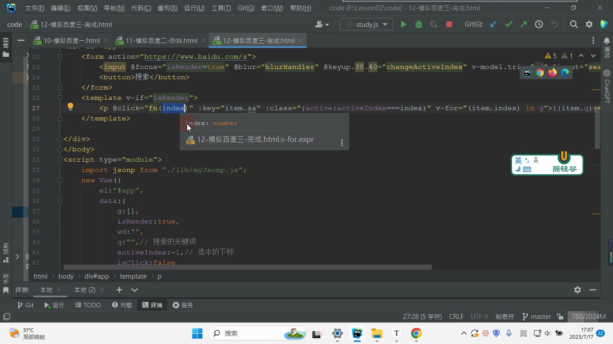Stop the running process with red square
Image resolution: width=613 pixels, height=344 pixels.
tap(449, 25)
